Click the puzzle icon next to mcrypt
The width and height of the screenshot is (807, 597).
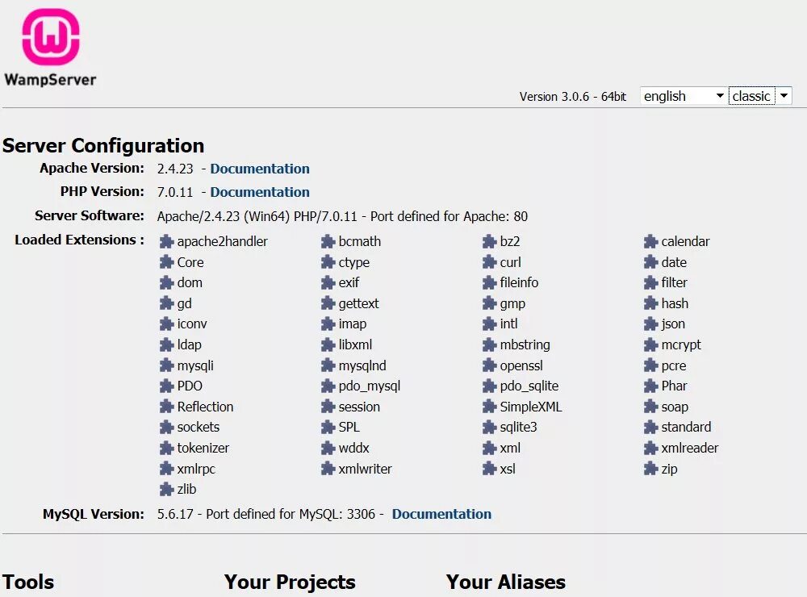650,344
